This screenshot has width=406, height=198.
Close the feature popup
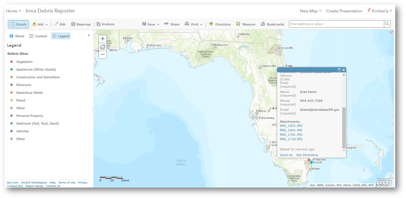344,70
